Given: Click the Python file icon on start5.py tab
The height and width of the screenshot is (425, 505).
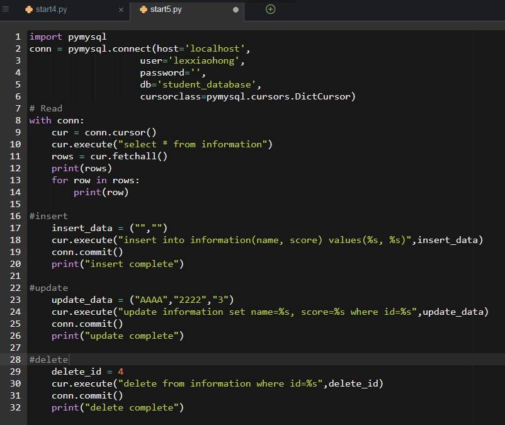Looking at the screenshot, I should point(144,9).
